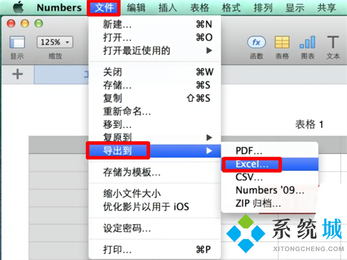Viewport: 347px width, 260px height.
Task: Click the 表格 1 table title
Action: tap(309, 124)
